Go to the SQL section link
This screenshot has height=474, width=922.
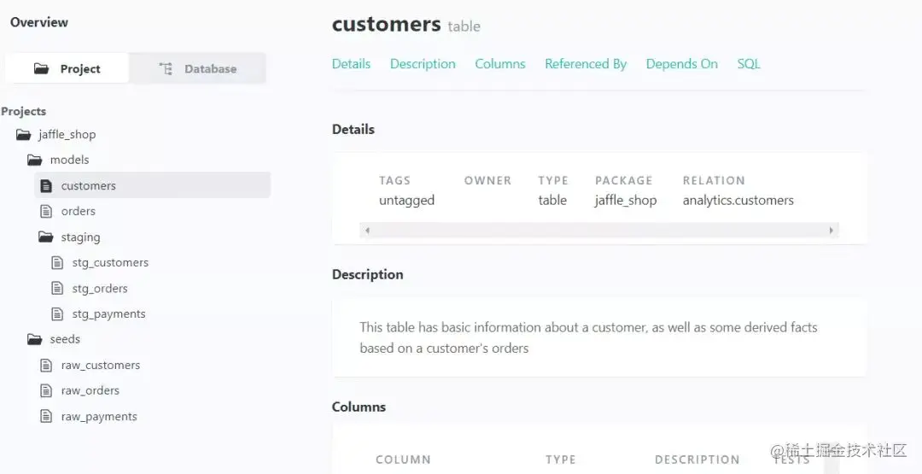(749, 64)
